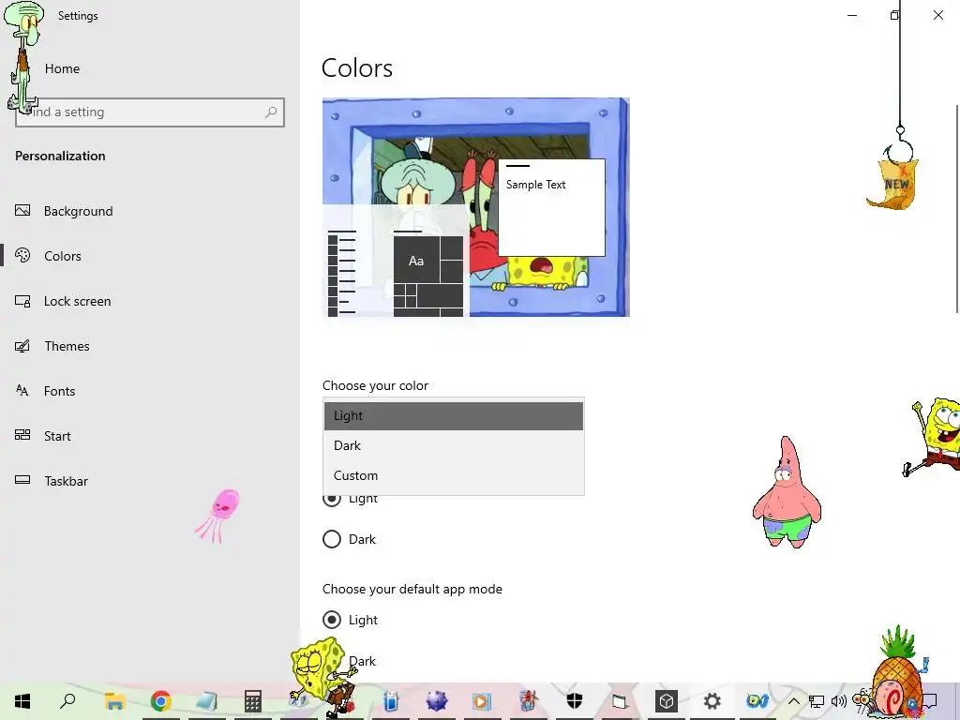Click the 'Personalization' section heading

click(x=60, y=157)
